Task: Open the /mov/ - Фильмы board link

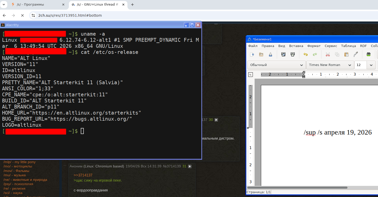Action: (16, 171)
